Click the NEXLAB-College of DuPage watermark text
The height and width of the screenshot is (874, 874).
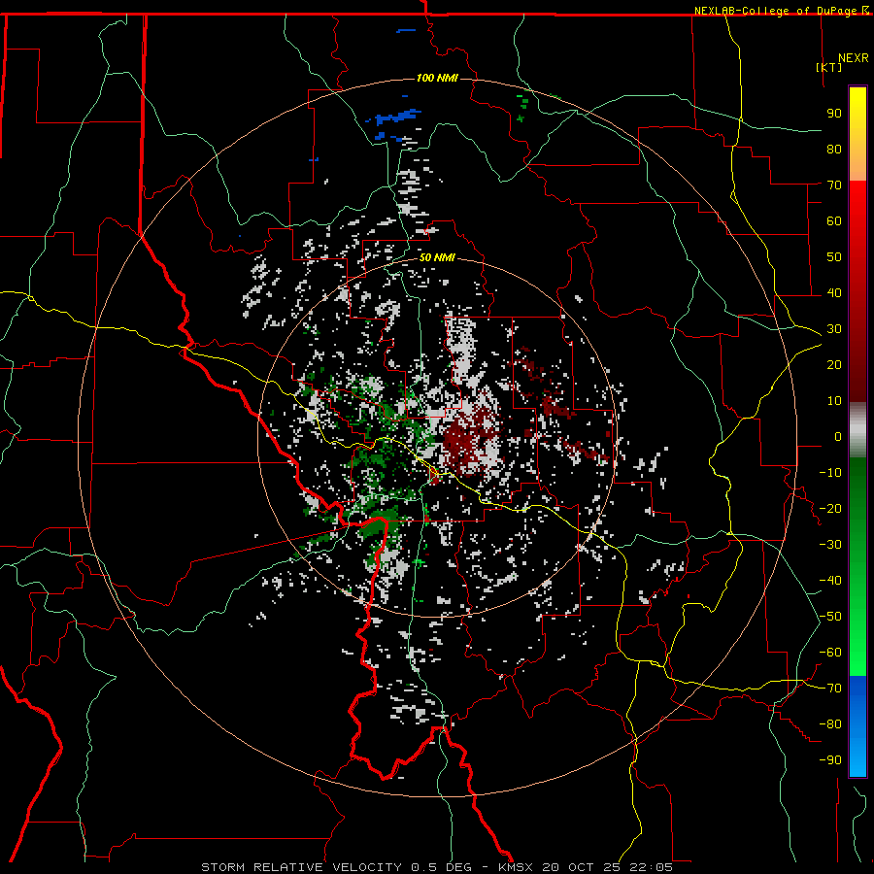tap(781, 11)
